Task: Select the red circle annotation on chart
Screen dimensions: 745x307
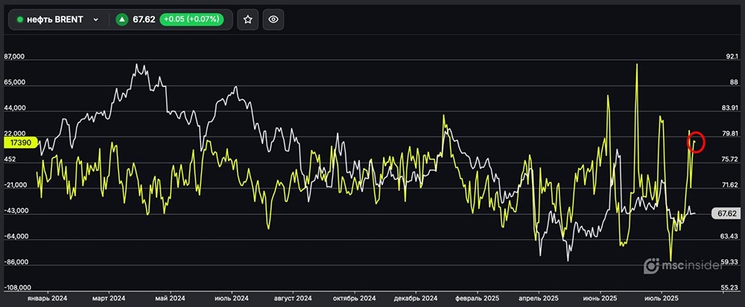Action: [694, 140]
